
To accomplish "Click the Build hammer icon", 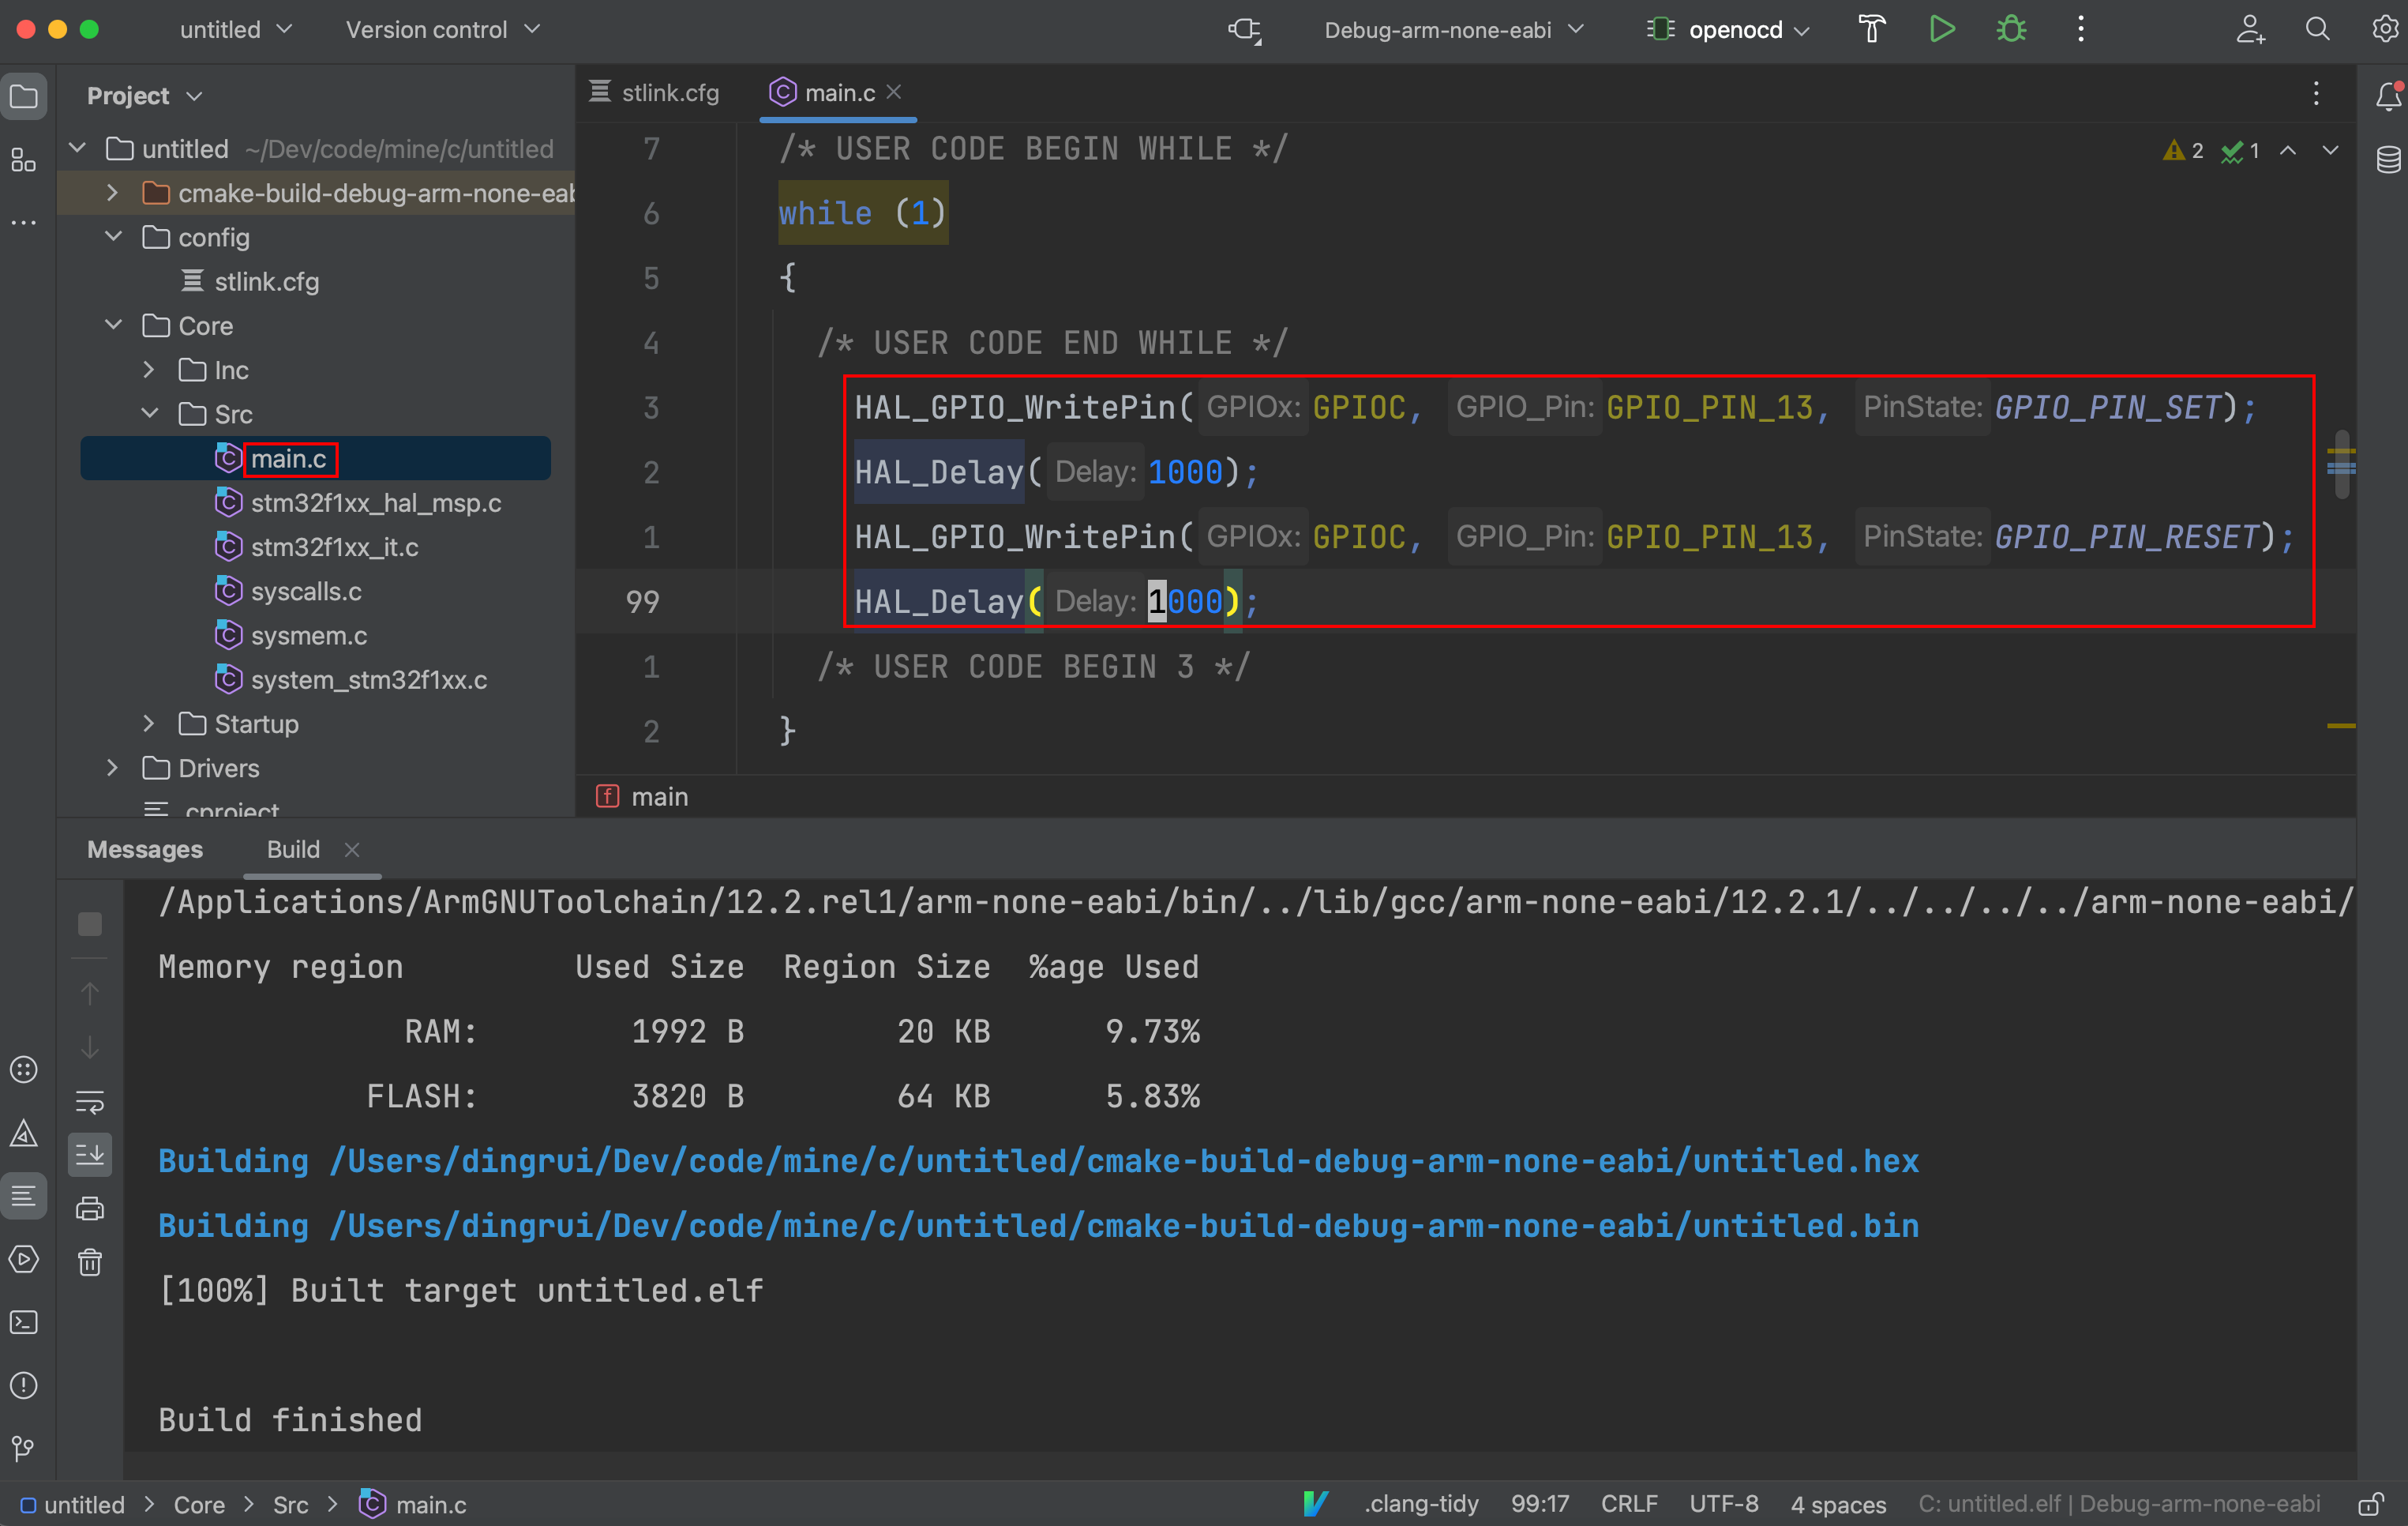I will click(x=1871, y=29).
